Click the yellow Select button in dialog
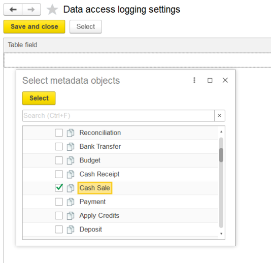This screenshot has width=271, height=263. pyautogui.click(x=39, y=98)
